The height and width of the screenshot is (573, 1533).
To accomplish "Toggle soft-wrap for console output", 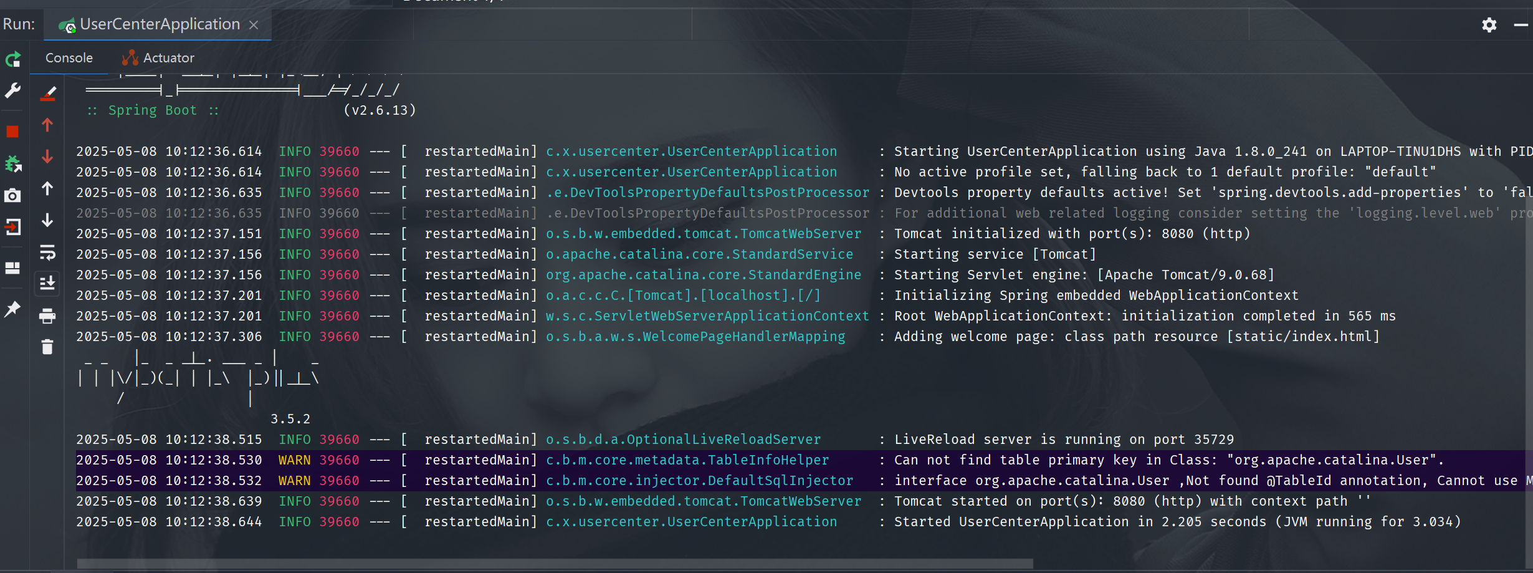I will (x=47, y=253).
